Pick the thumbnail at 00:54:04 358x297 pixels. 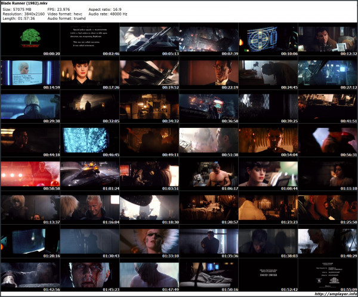[268, 140]
